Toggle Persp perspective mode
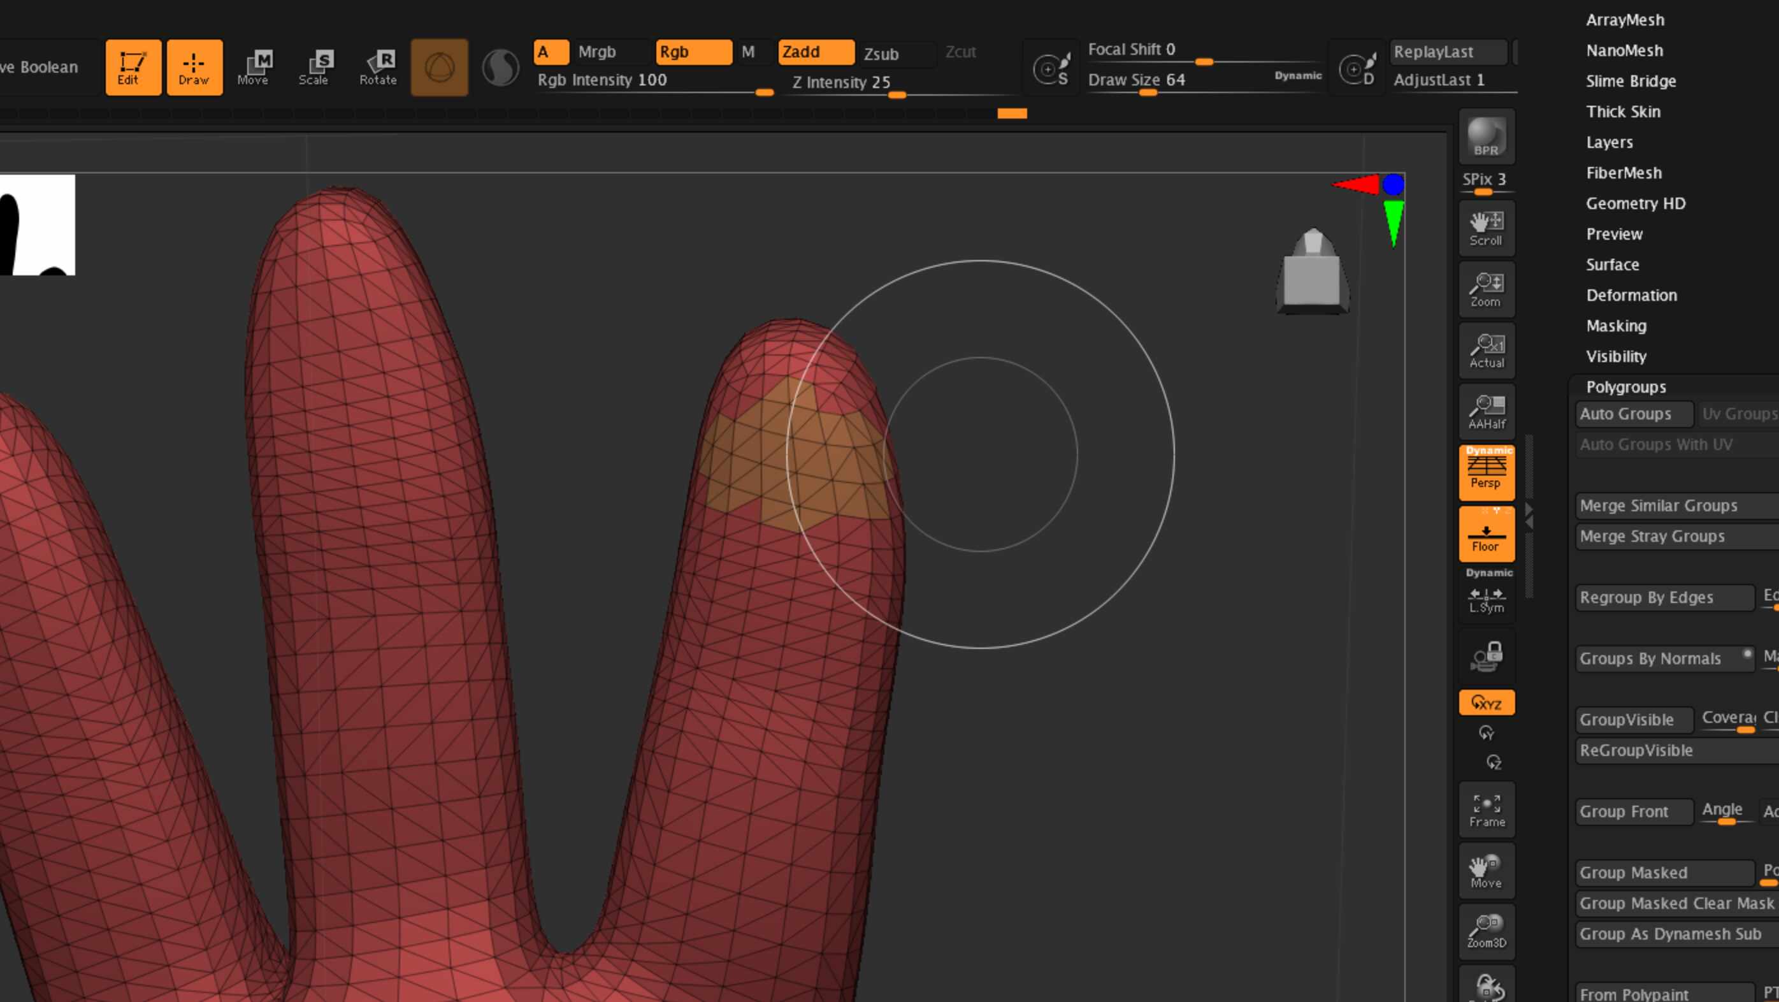The height and width of the screenshot is (1002, 1779). 1486,473
